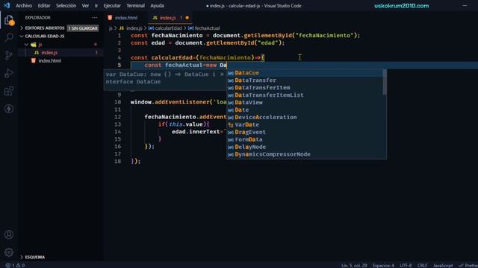Open the Ayuda menu
This screenshot has height=268, width=478.
point(157,5)
